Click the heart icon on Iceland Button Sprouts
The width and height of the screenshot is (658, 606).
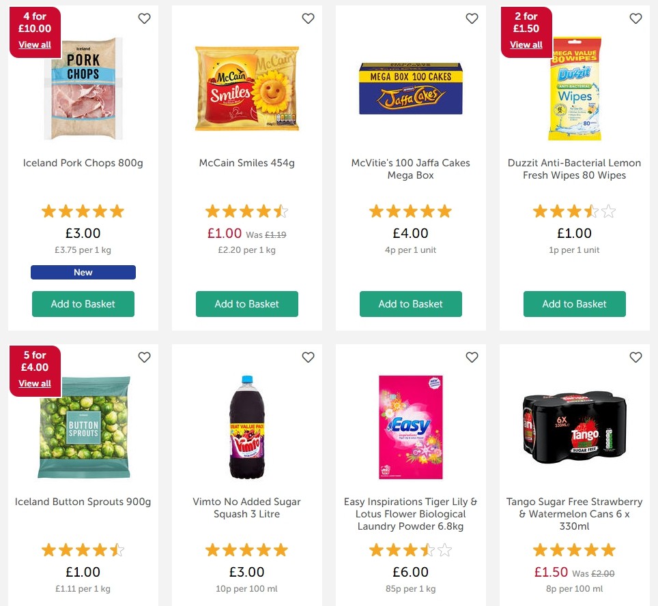pyautogui.click(x=144, y=357)
